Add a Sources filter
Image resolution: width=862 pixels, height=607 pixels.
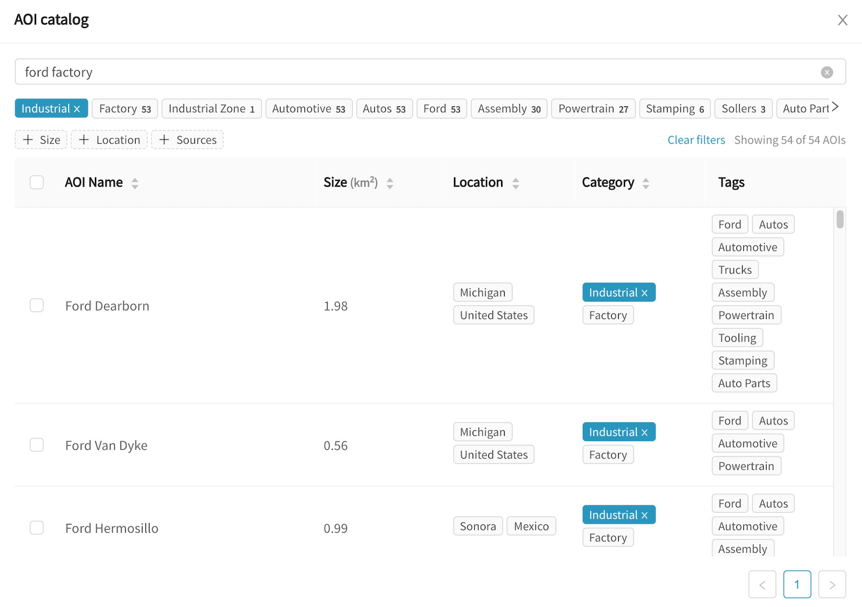[187, 140]
